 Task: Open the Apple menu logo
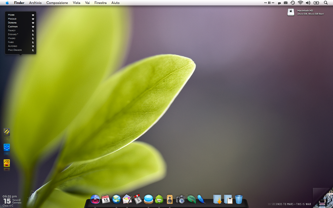(7, 3)
